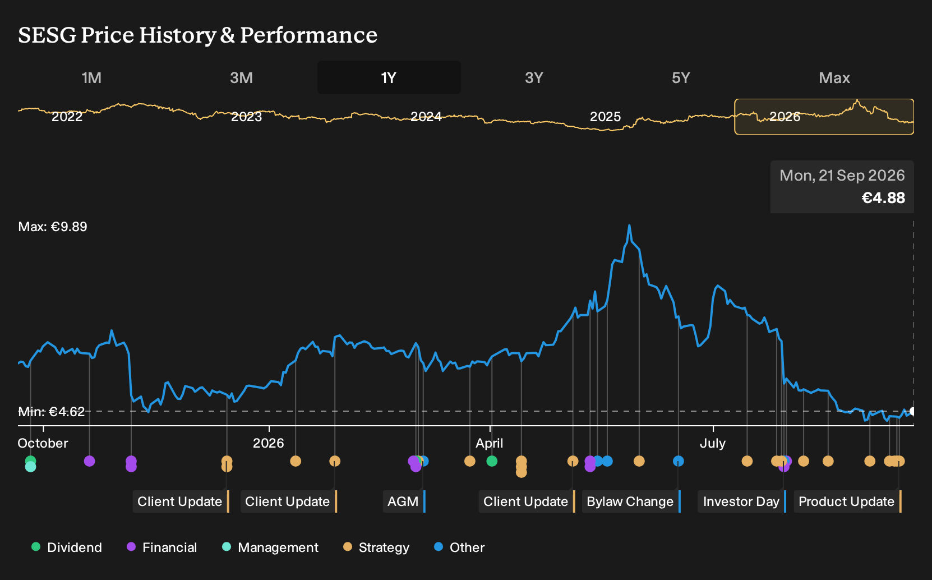Open the AGM event label

click(x=404, y=501)
